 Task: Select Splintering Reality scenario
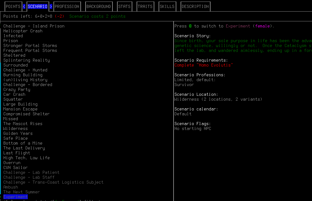[x=27, y=60]
